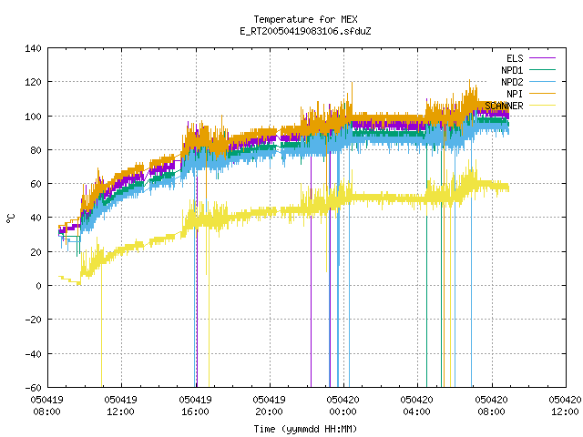This screenshot has width=583, height=437.
Task: Click the x-axis label 050420 08:00
Action: click(x=492, y=406)
